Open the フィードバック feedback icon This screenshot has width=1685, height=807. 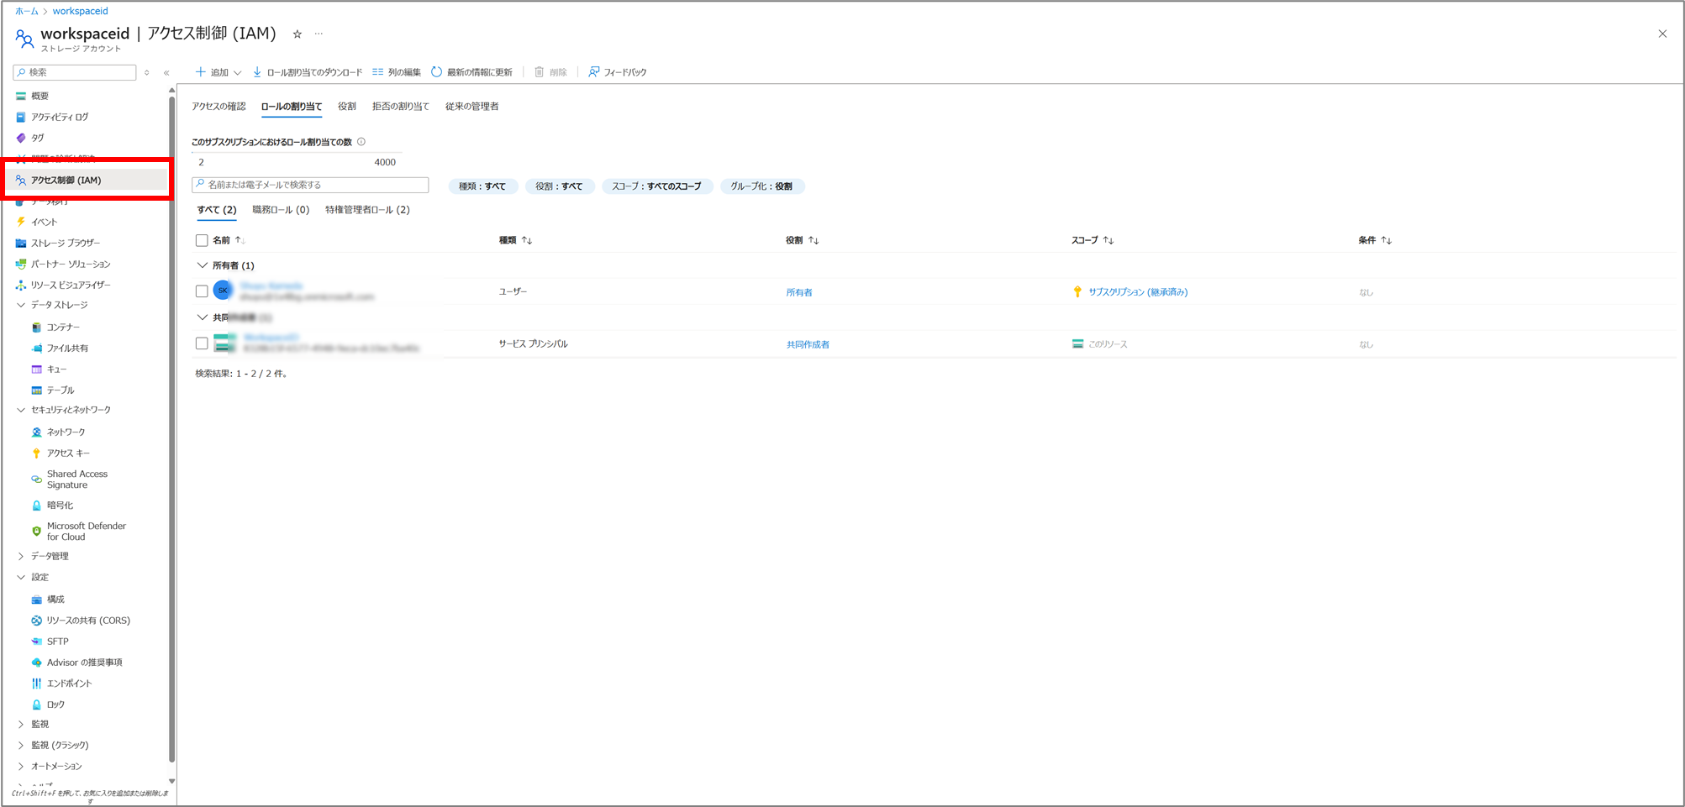(x=594, y=72)
